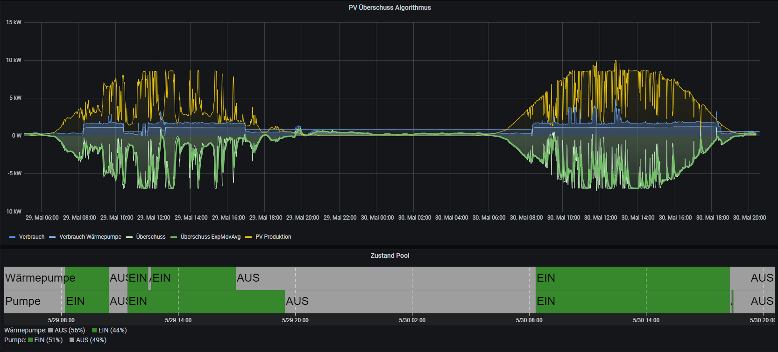Toggle the Überschuss ExpMovAvg legend entry
Image resolution: width=778 pixels, height=352 pixels.
(x=211, y=237)
